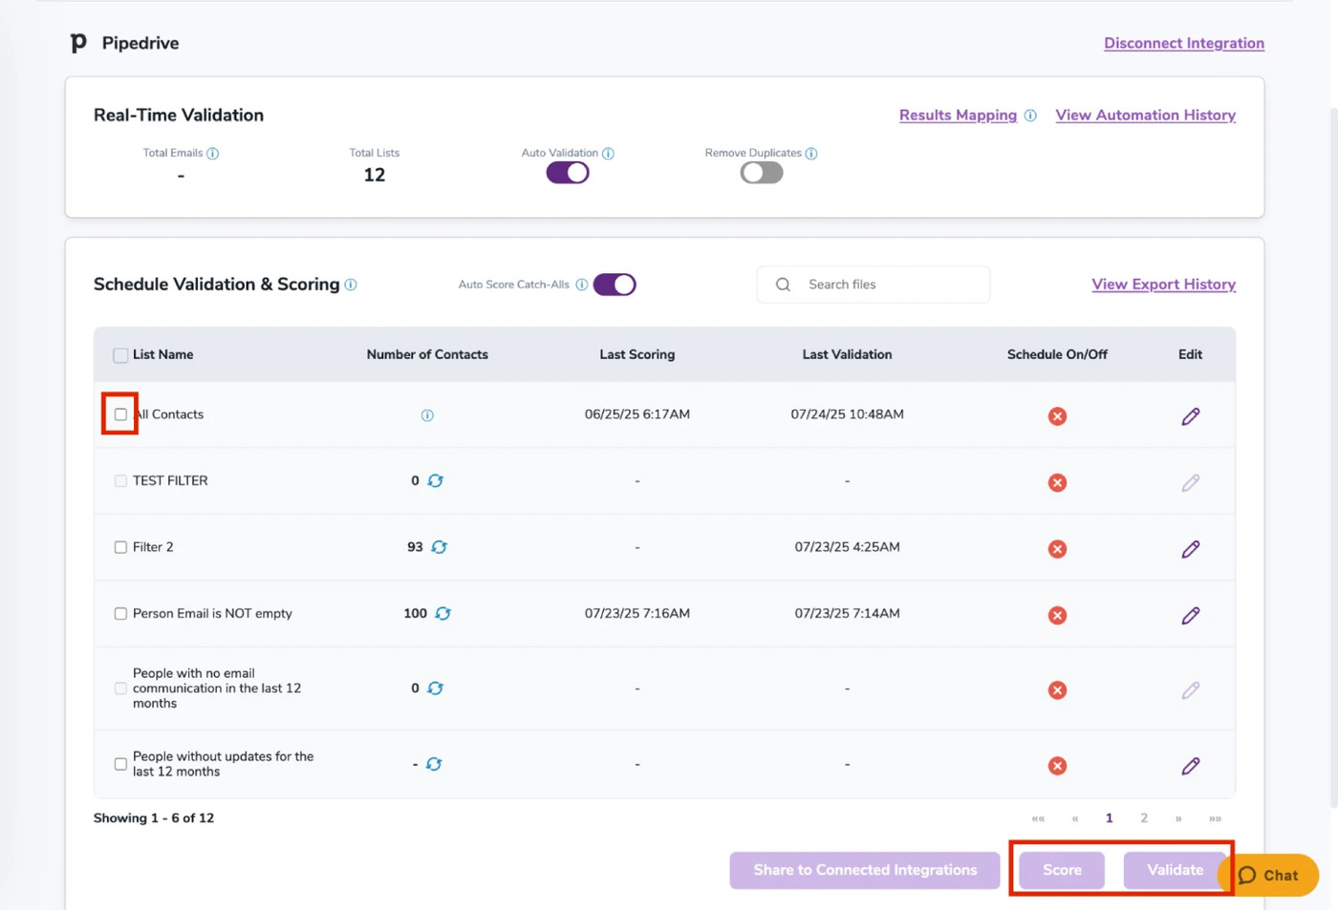Click info icon beside Total Emails
The image size is (1338, 910).
[x=213, y=154]
